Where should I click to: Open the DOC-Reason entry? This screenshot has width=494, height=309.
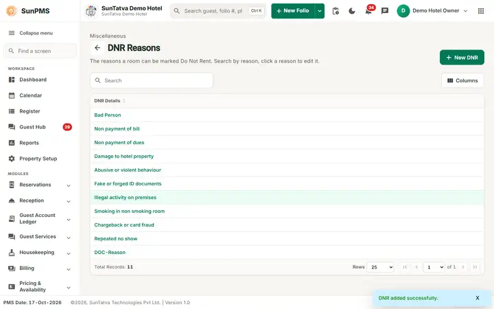(110, 253)
